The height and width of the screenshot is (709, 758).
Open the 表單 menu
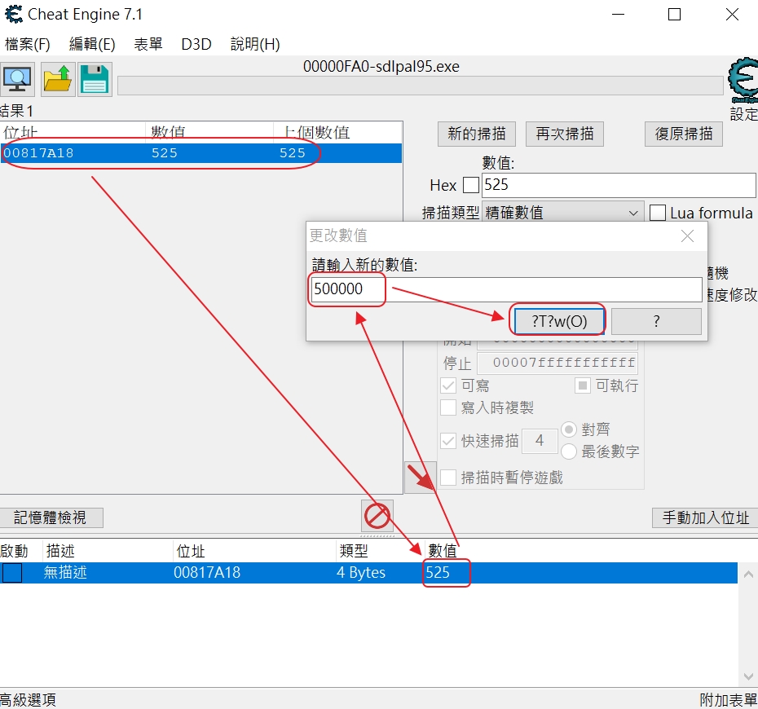148,44
